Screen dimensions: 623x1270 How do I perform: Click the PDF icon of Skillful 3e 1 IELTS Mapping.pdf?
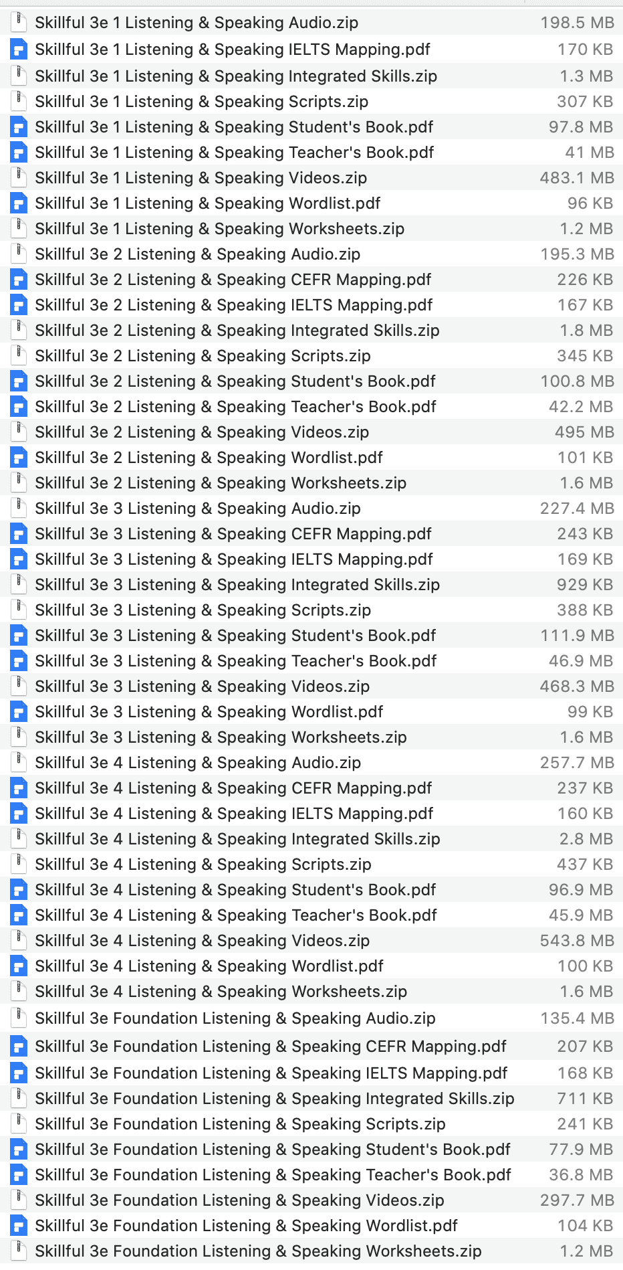click(x=19, y=50)
